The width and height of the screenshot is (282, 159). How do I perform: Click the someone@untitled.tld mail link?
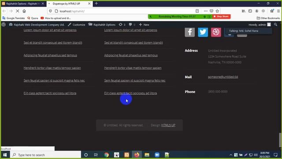pos(223,77)
